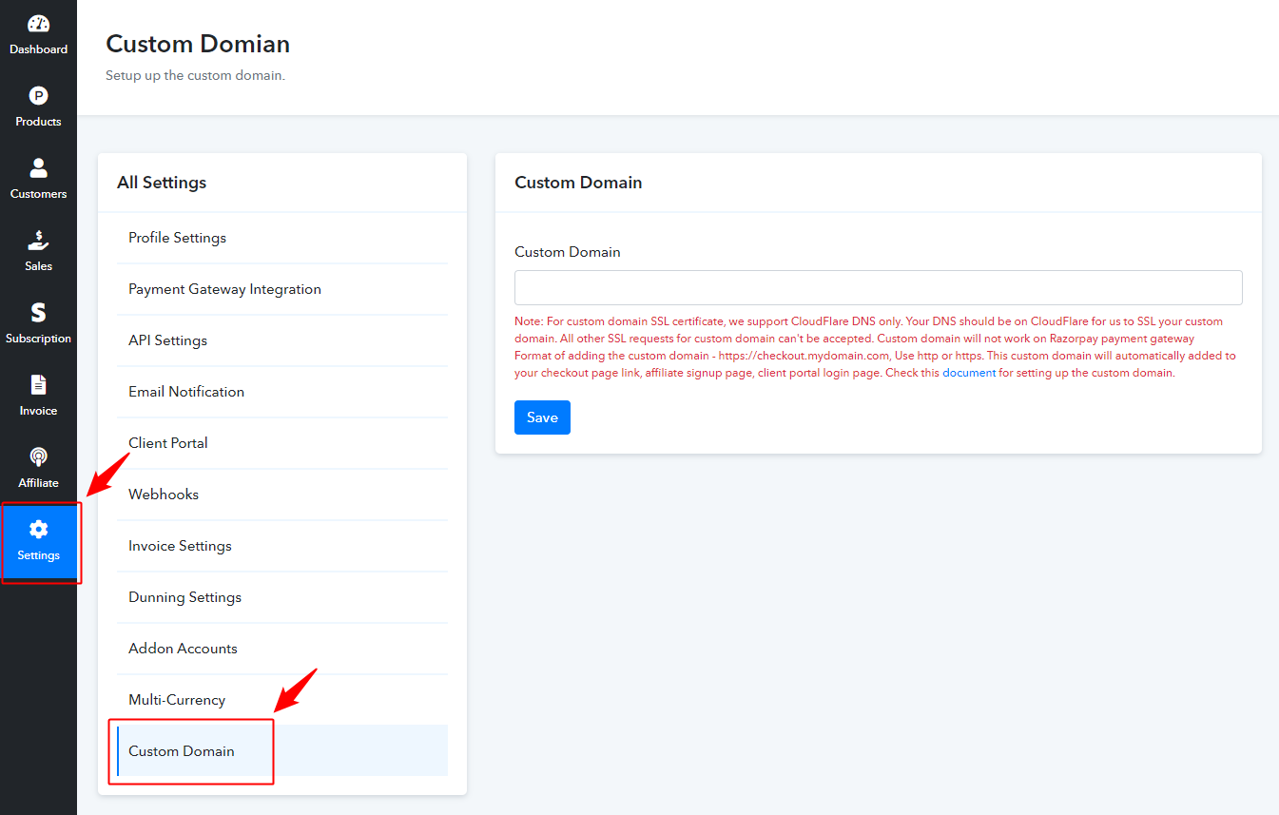Click the Sales label in sidebar

click(x=38, y=266)
